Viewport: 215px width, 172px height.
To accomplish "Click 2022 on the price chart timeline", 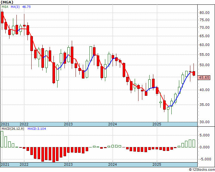I will 24,124.
